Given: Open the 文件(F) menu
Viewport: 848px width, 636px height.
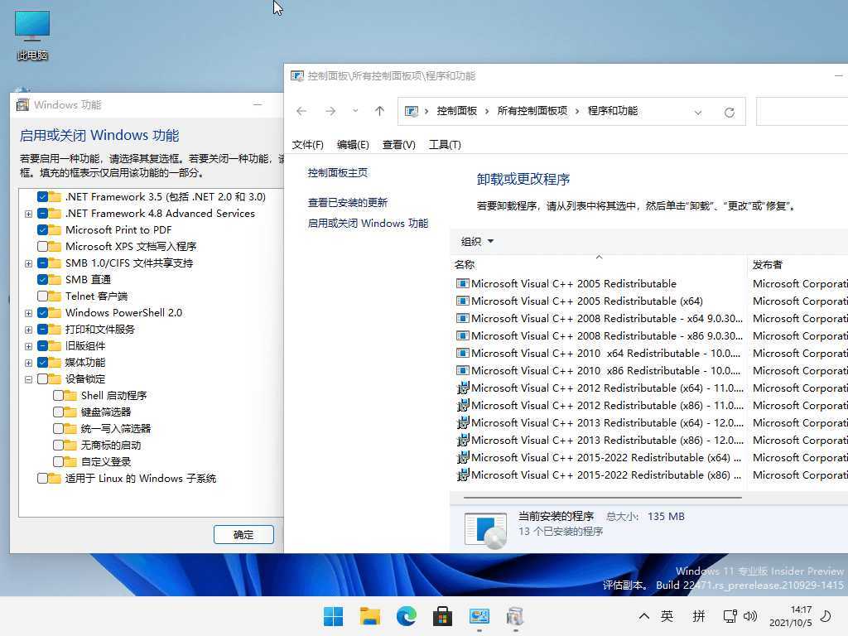Looking at the screenshot, I should coord(308,144).
